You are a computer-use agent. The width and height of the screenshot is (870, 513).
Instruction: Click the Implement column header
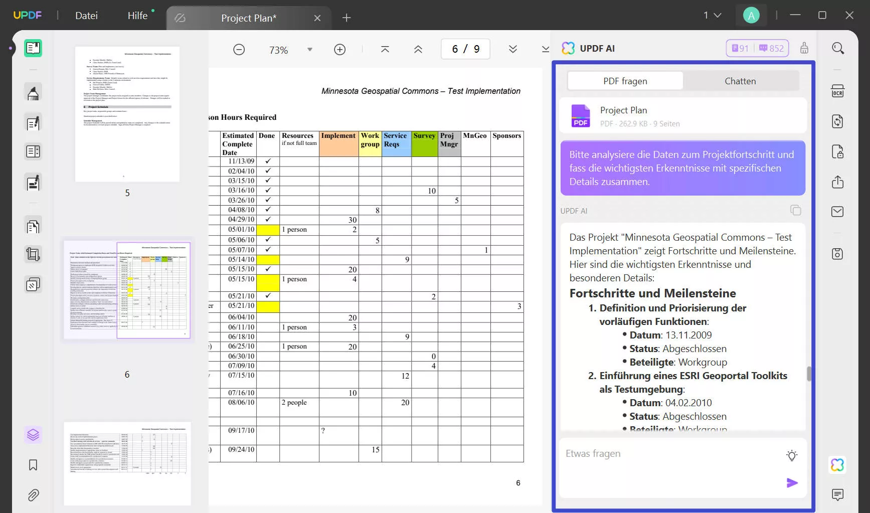tap(338, 144)
